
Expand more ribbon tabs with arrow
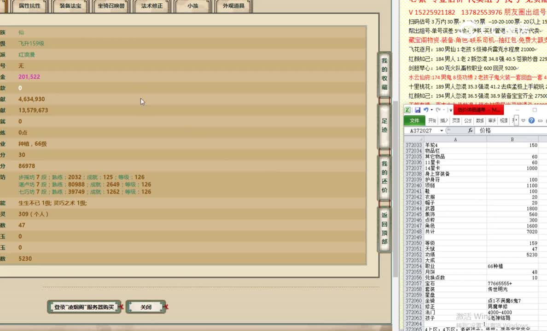[516, 120]
